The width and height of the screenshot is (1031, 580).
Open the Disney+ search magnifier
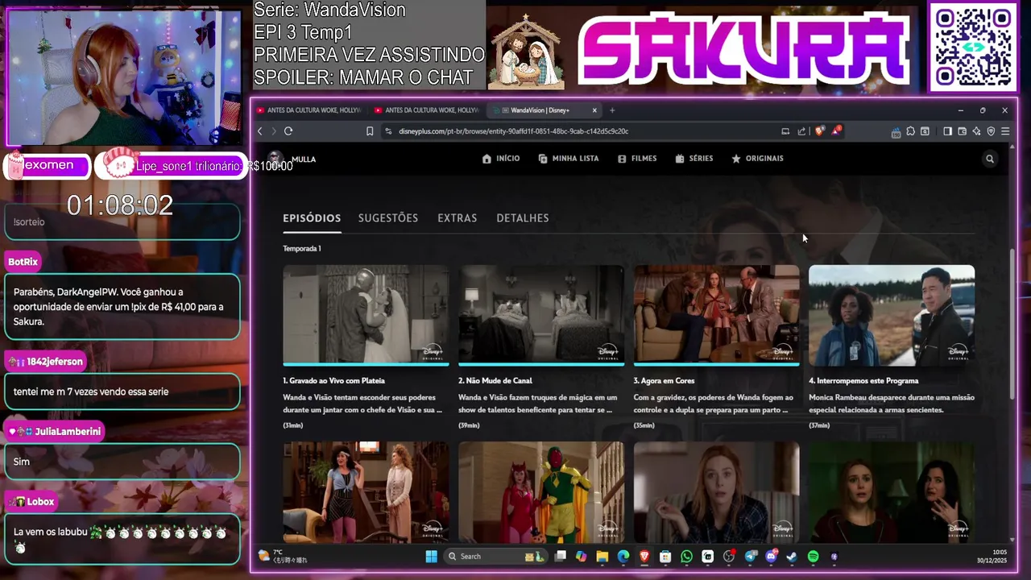click(x=990, y=159)
